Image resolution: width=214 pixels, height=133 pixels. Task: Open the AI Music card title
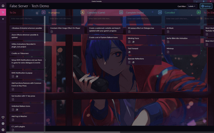coord(170,28)
